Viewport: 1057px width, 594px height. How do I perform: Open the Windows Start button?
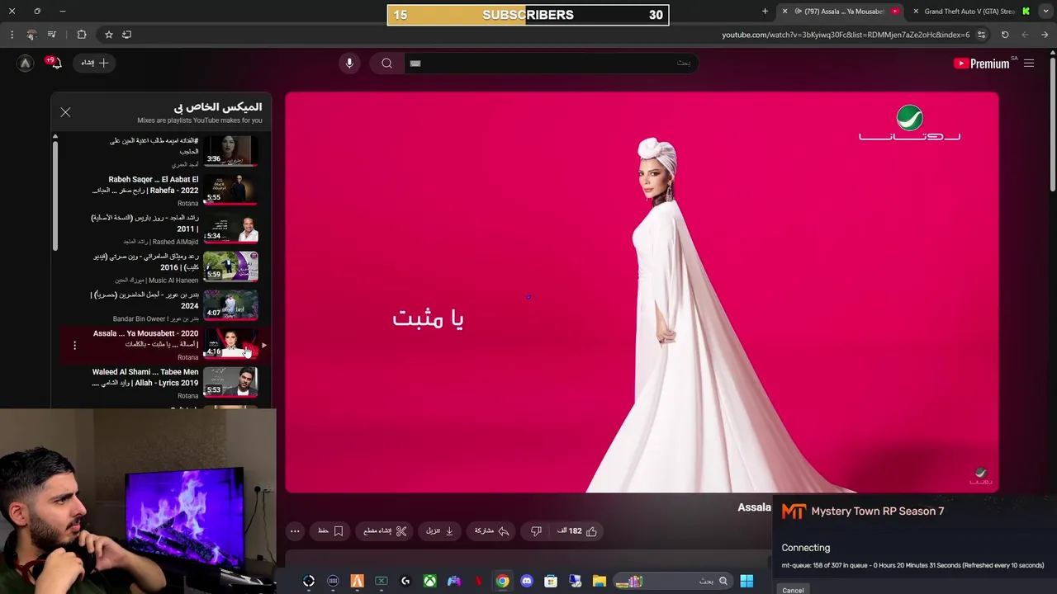(x=747, y=582)
